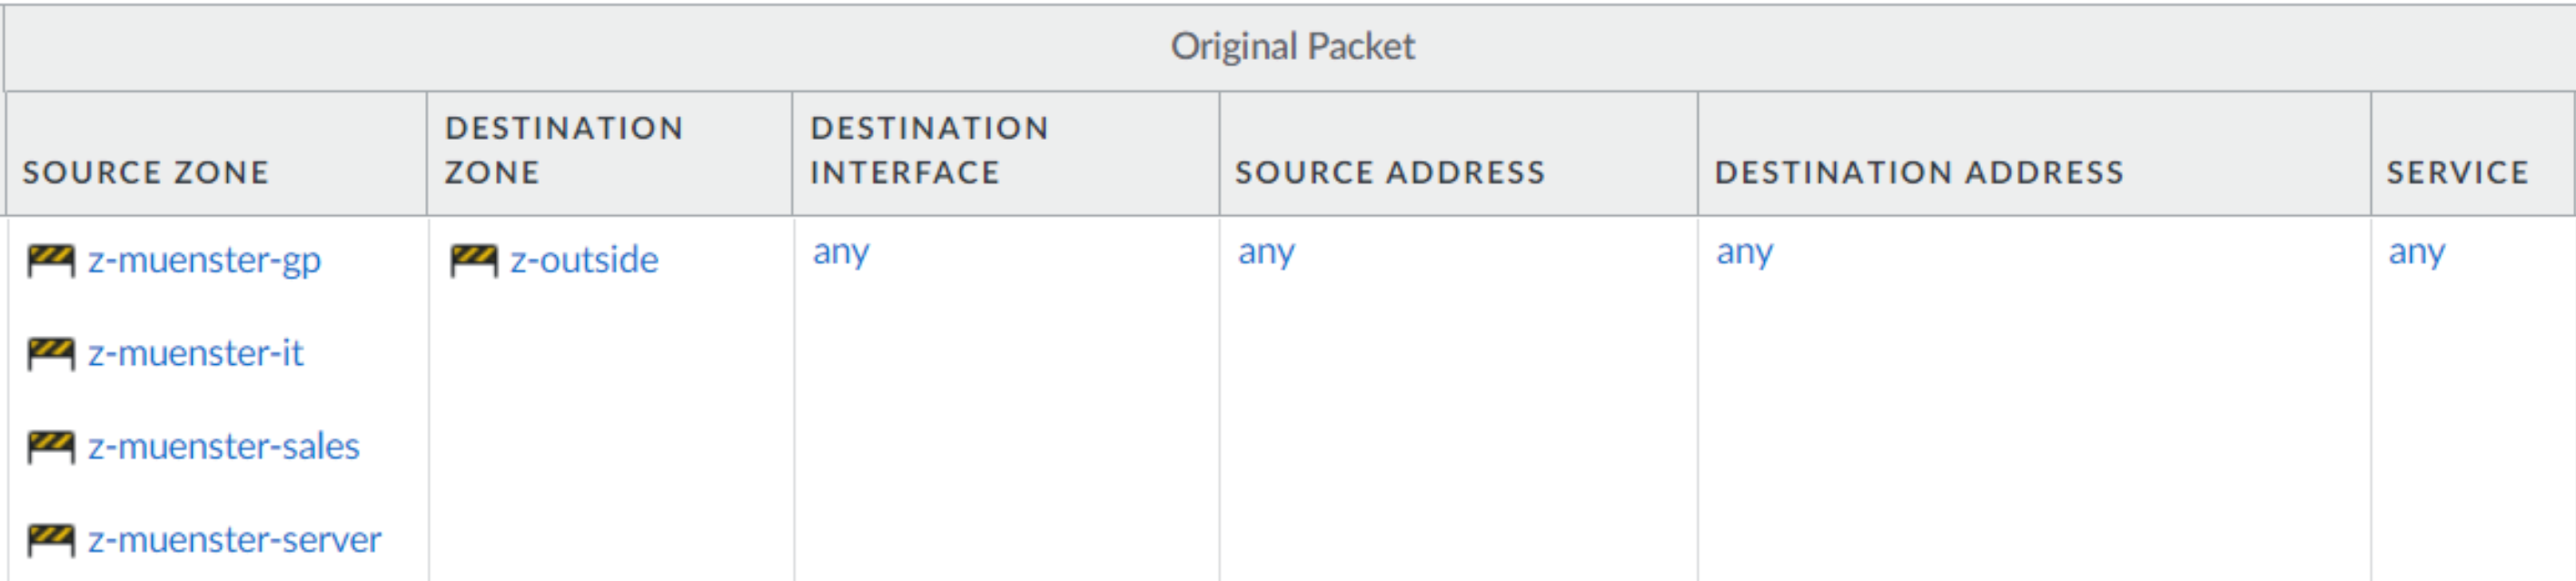Screen dimensions: 2576x581
Task: Click the Destination Address 'any' value
Action: point(1744,252)
